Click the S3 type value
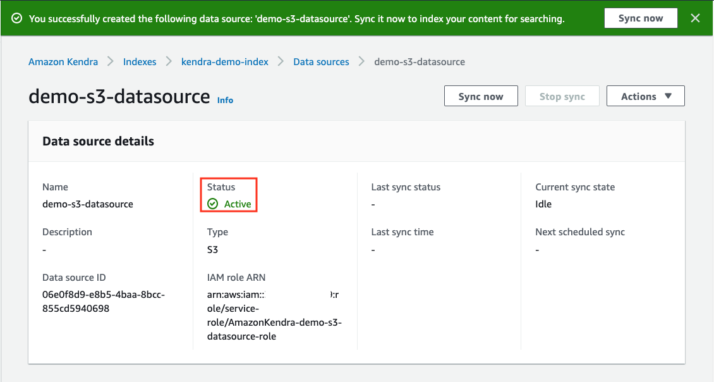Screen dimensions: 714x382 [213, 250]
